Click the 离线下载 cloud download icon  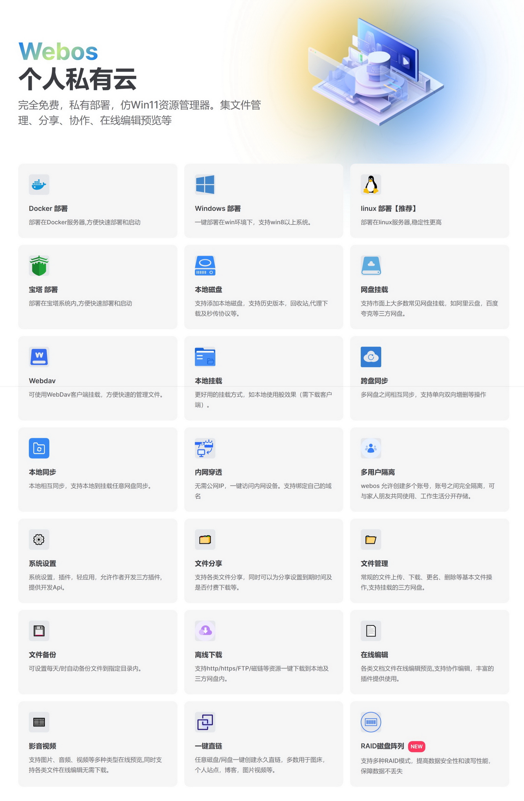pos(205,631)
